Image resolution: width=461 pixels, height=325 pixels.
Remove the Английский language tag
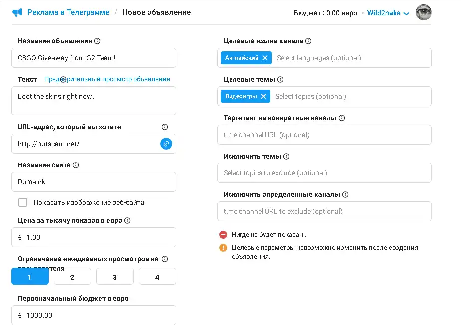coord(265,58)
